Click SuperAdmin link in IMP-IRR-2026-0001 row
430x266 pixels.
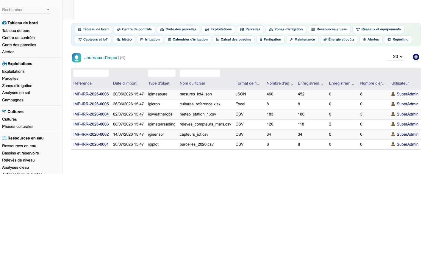[x=407, y=144]
